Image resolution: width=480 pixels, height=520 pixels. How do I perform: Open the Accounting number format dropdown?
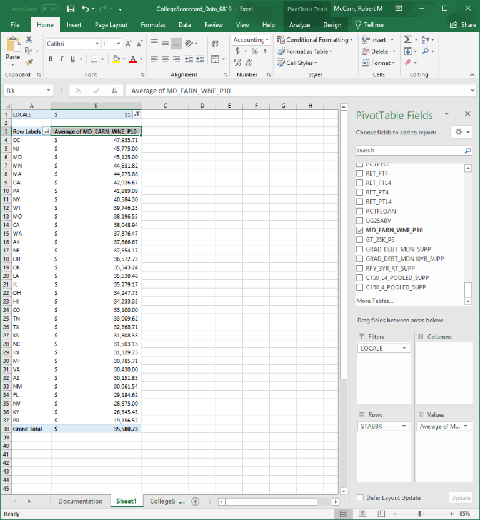click(x=269, y=40)
